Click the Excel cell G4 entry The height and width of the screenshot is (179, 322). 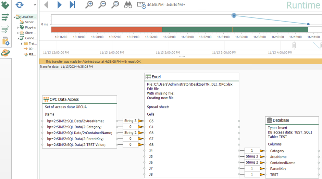151,127
